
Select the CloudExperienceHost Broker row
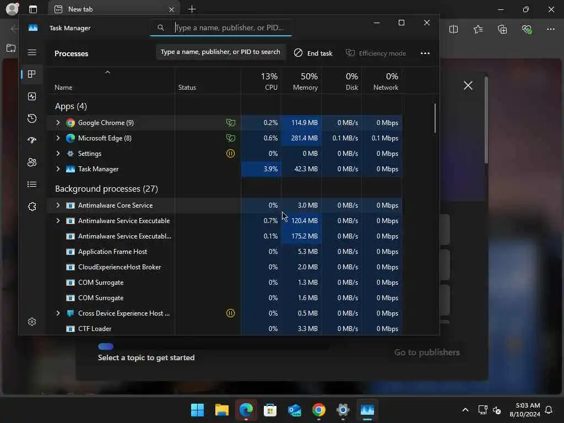click(225, 267)
